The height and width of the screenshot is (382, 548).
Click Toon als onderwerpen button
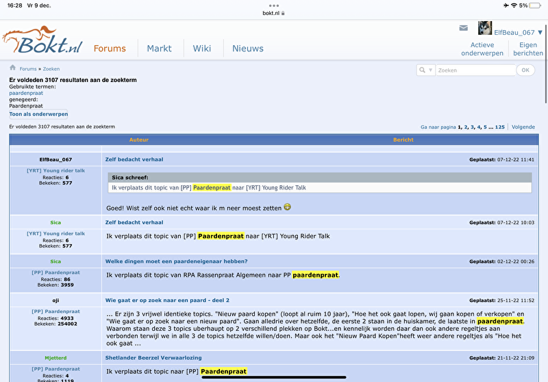[x=38, y=114]
